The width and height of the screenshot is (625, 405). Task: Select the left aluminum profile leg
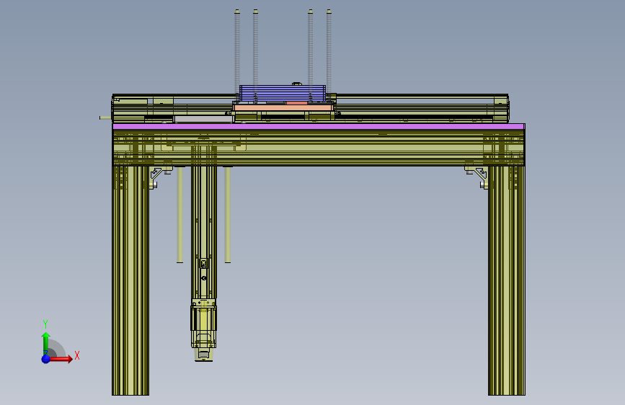tap(130, 280)
